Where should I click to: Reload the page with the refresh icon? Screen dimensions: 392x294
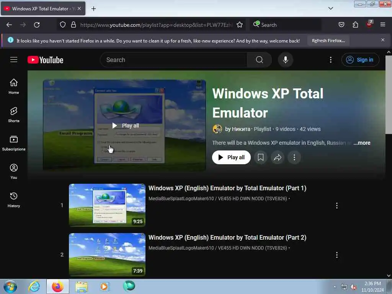(37, 25)
